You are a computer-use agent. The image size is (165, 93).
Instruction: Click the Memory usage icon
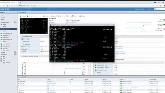164,25
